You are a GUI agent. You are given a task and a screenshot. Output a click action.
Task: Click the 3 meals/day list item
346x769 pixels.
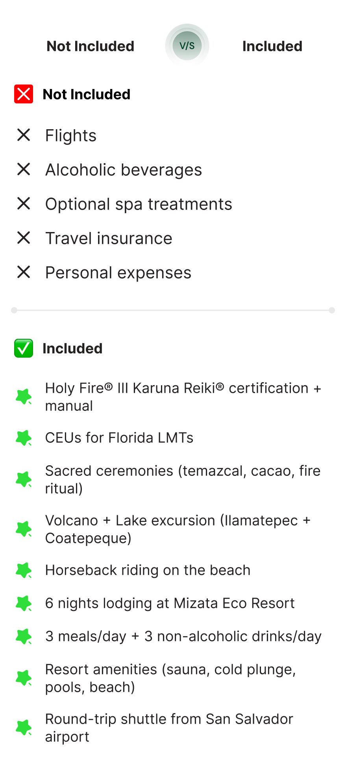pyautogui.click(x=183, y=636)
